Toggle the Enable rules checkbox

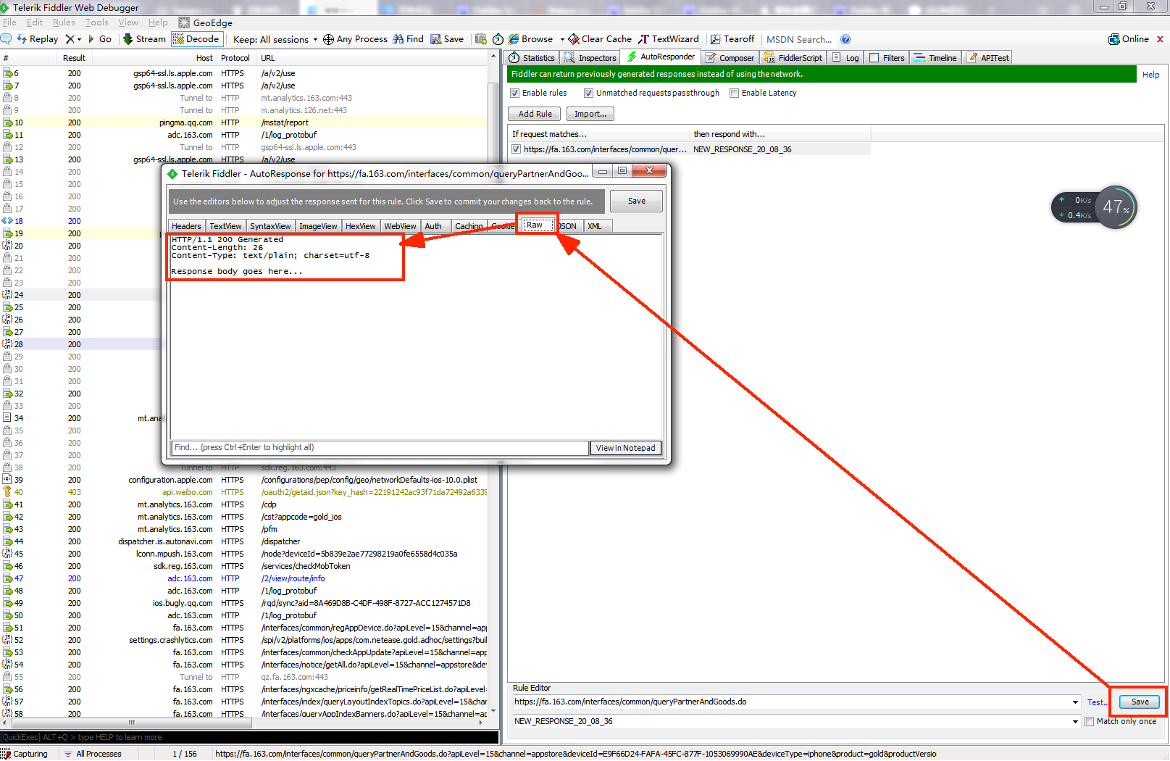tap(515, 93)
